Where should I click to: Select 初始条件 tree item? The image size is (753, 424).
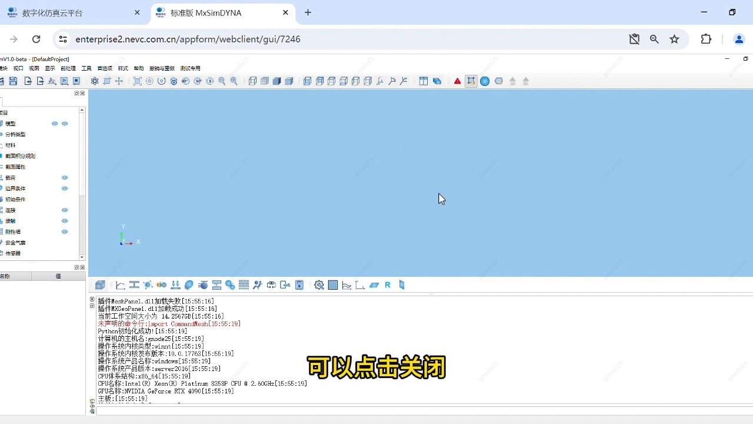(x=15, y=199)
